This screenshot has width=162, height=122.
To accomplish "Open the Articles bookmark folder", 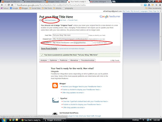I will 57,8.
